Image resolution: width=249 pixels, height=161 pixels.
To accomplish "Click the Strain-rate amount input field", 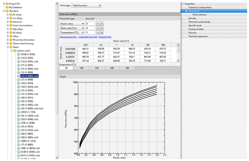I will [x=90, y=28].
